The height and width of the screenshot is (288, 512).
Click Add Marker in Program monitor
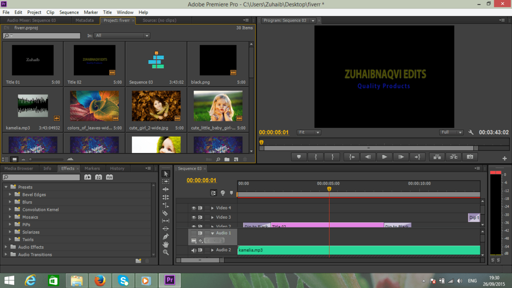coord(299,157)
